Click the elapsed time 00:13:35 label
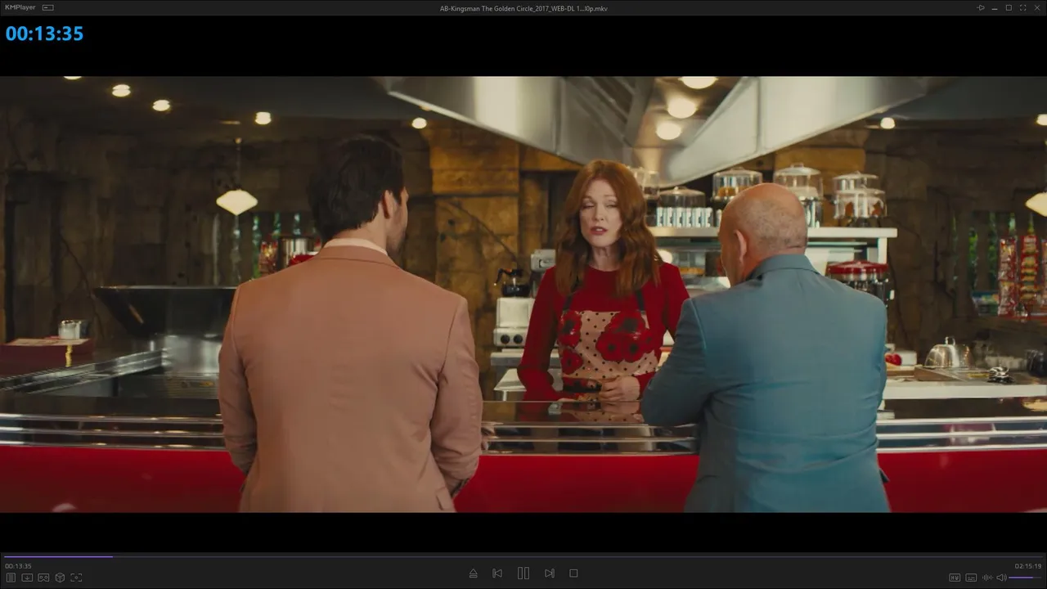The image size is (1047, 589). [x=18, y=566]
